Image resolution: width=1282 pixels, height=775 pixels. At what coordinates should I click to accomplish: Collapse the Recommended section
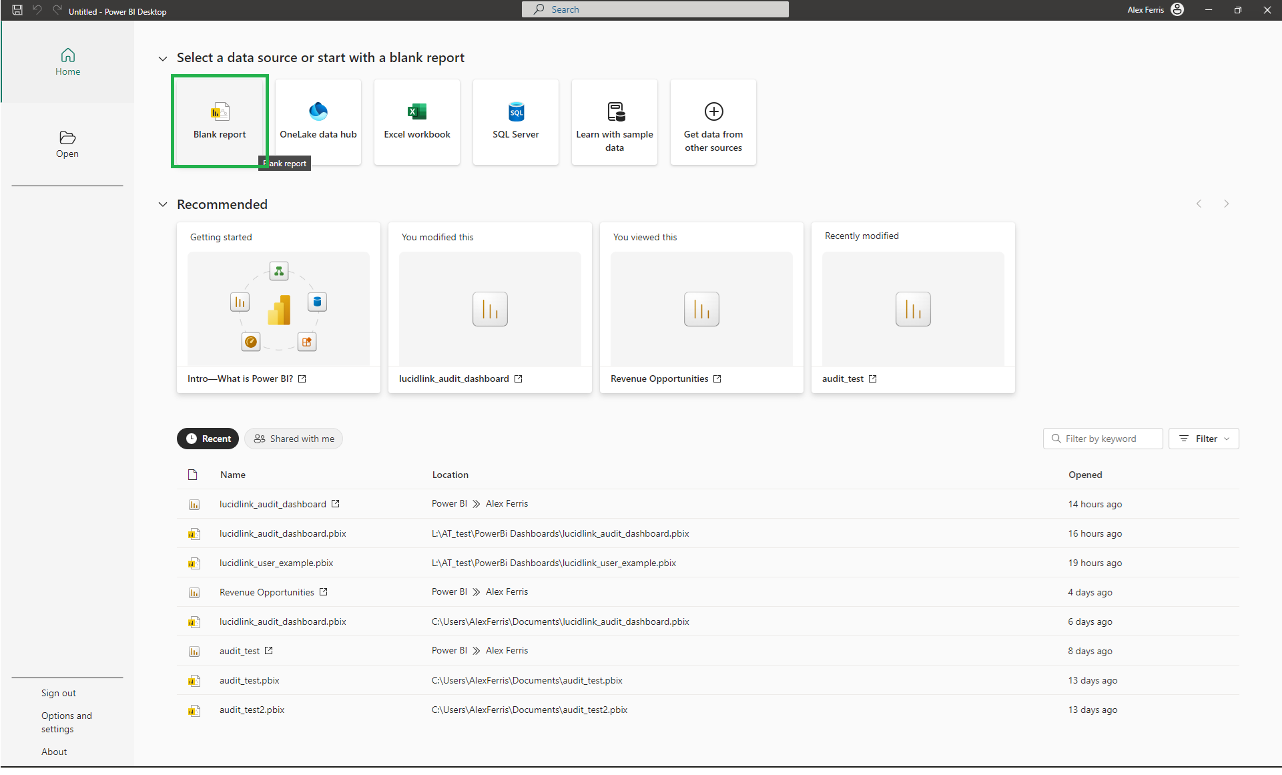162,204
